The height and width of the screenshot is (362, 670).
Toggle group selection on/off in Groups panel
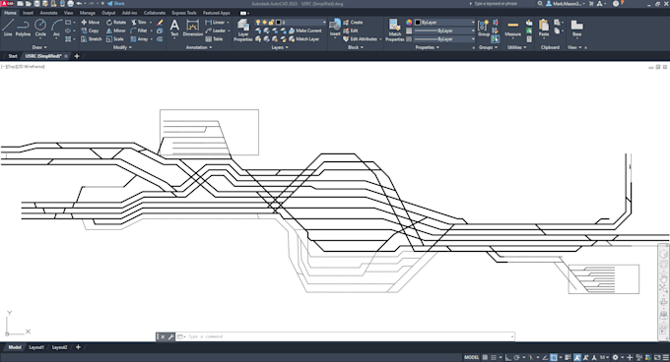point(495,39)
